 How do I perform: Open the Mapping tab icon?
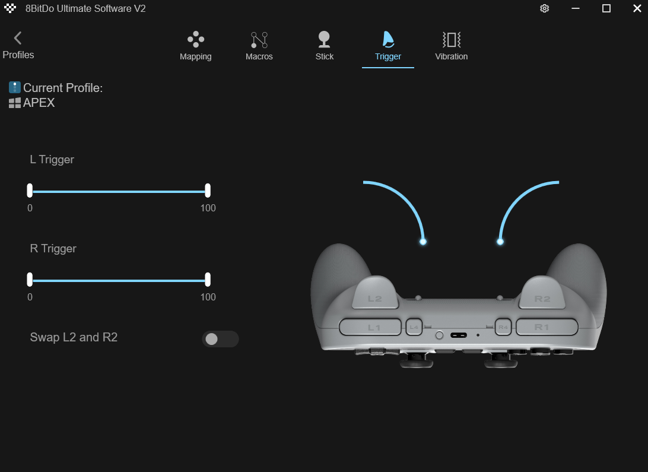[x=195, y=39]
